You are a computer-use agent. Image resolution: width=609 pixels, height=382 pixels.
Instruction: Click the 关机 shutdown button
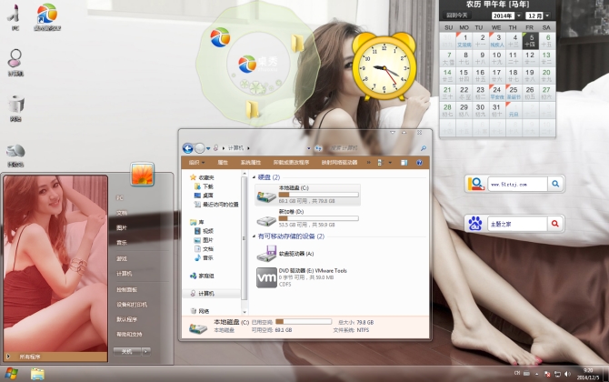click(127, 351)
